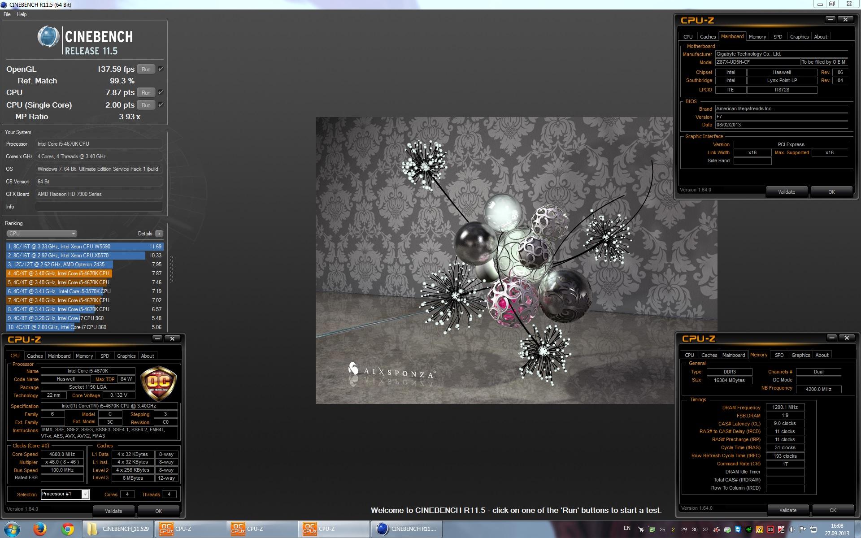861x538 pixels.
Task: Click the yellow warning tray icon
Action: [760, 529]
